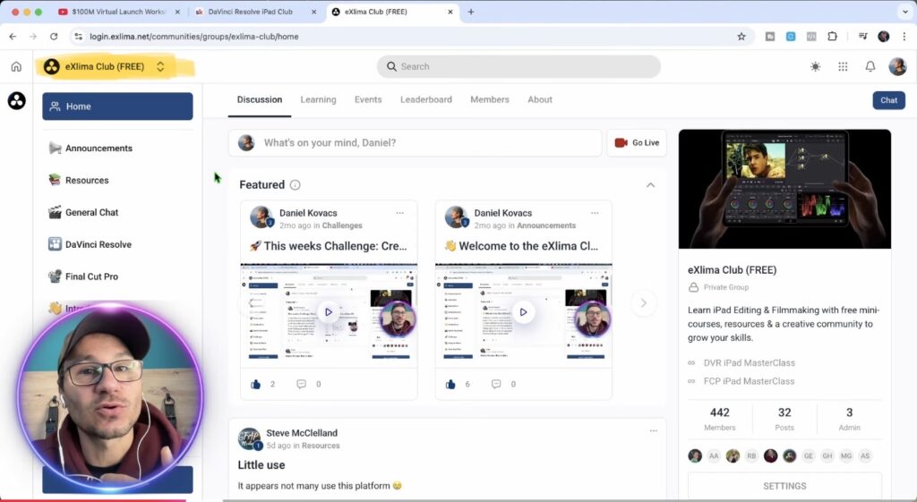Open the Chrome three-dot menu

[904, 36]
